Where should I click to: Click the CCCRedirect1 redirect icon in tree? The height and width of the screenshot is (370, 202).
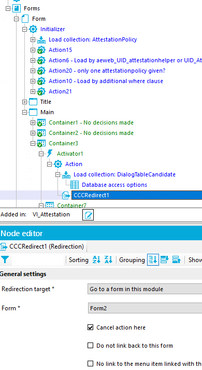pos(66,196)
